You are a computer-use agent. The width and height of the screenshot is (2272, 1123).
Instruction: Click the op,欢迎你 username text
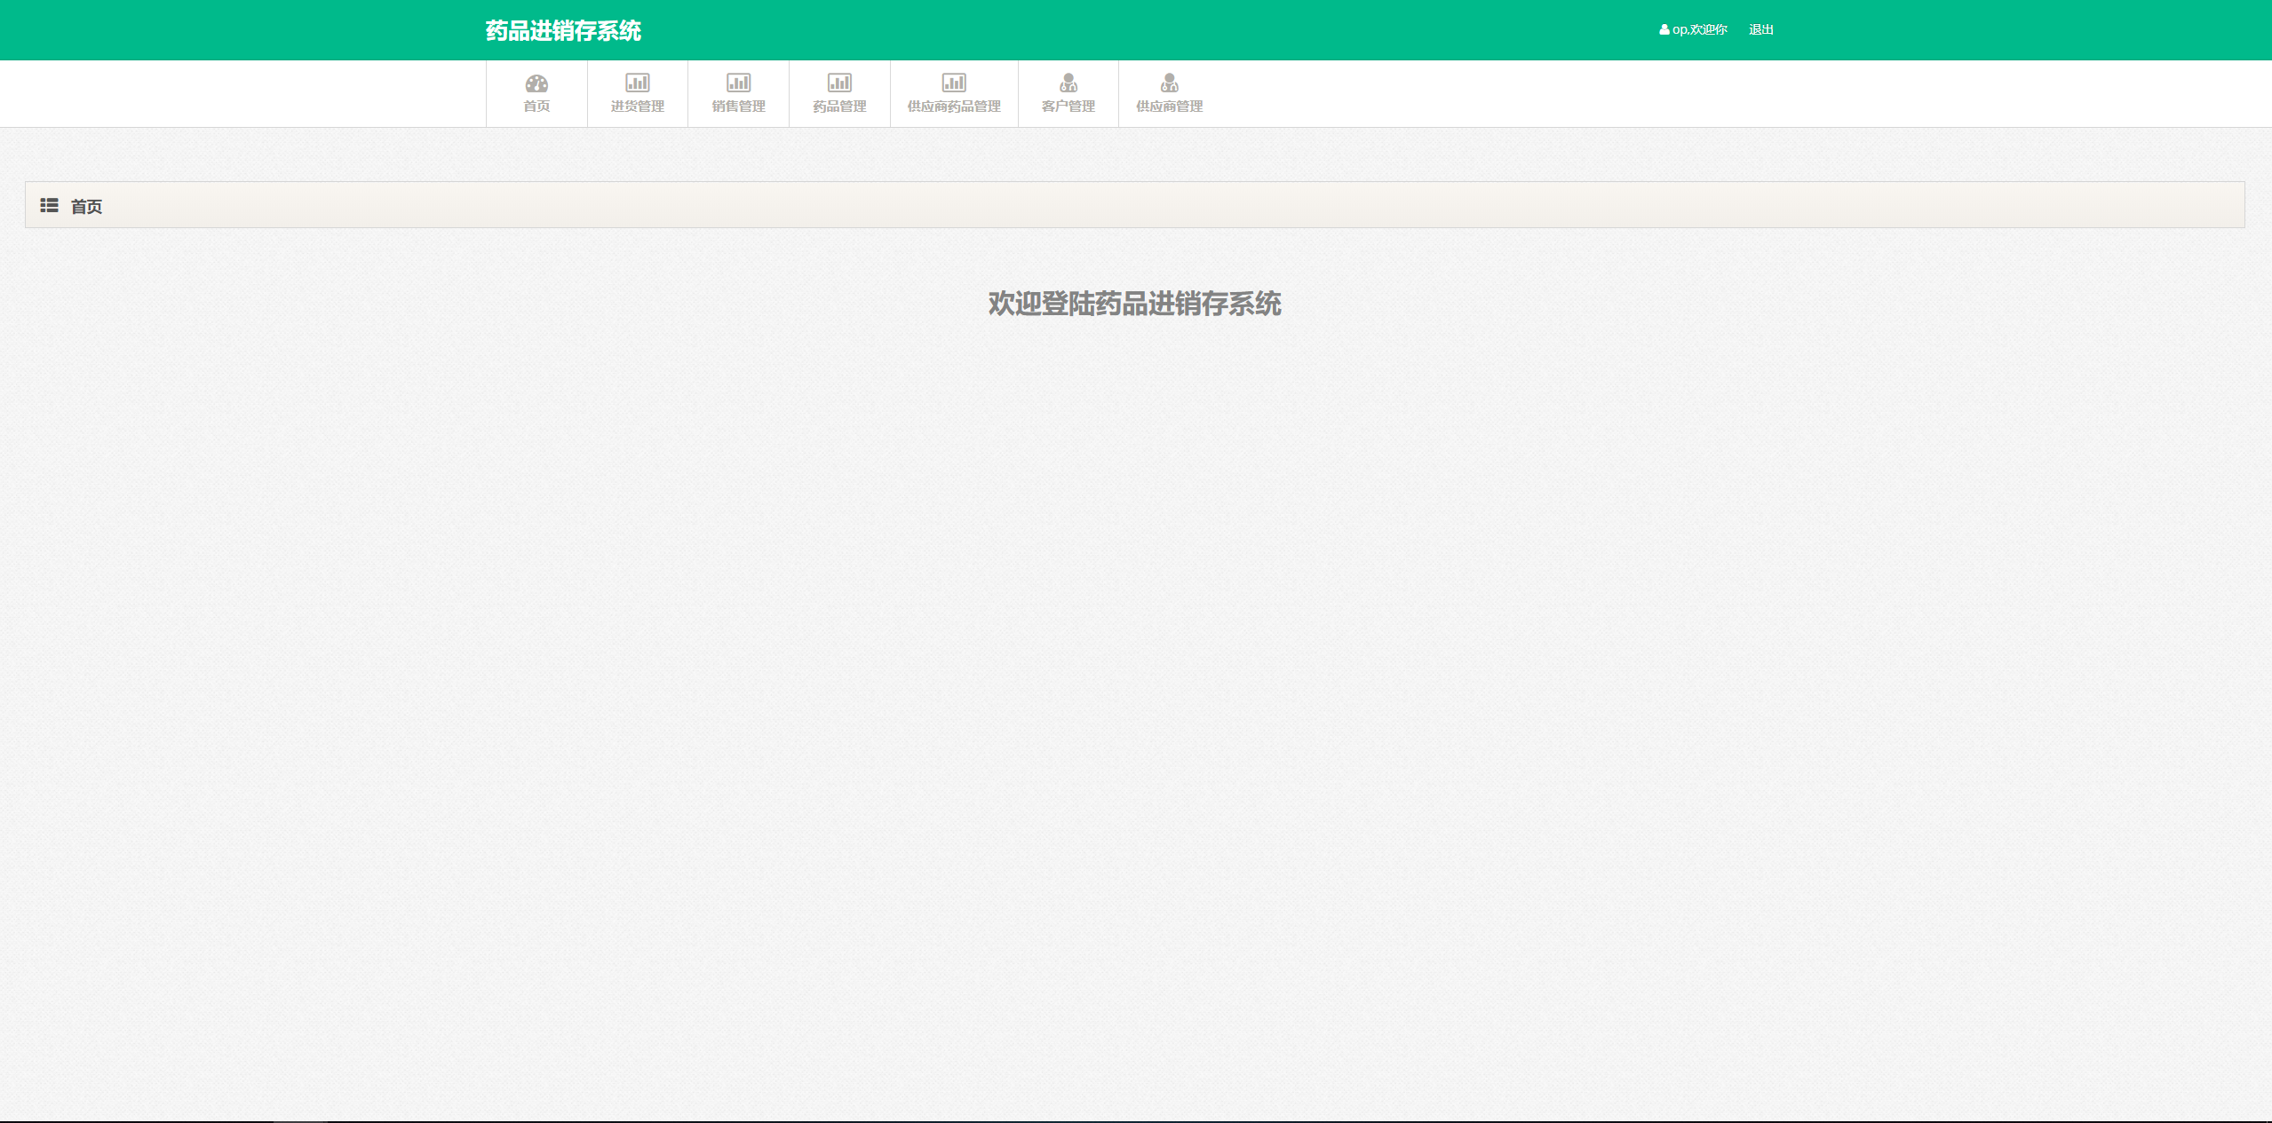pyautogui.click(x=1700, y=30)
